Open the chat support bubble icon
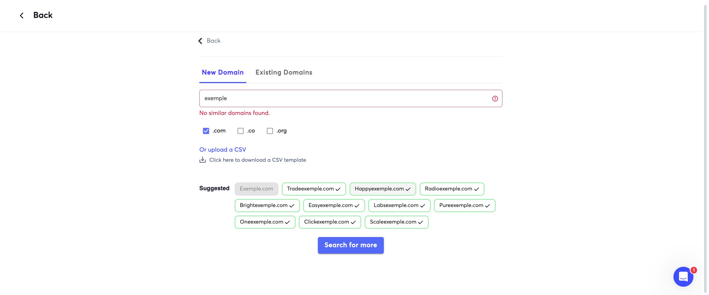This screenshot has width=709, height=295. [x=683, y=276]
